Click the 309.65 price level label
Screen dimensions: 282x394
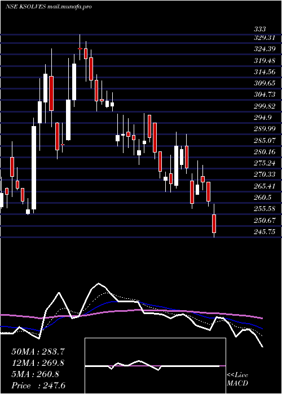[x=265, y=83]
